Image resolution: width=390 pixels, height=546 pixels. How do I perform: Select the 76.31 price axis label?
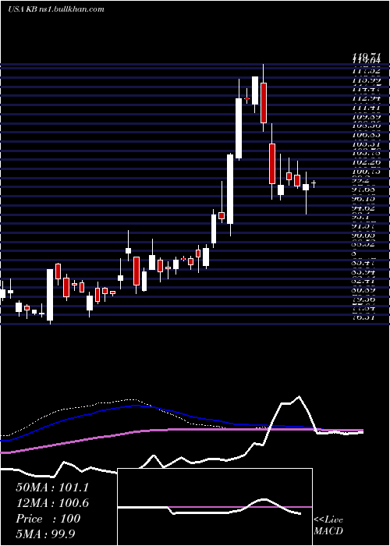pos(365,317)
